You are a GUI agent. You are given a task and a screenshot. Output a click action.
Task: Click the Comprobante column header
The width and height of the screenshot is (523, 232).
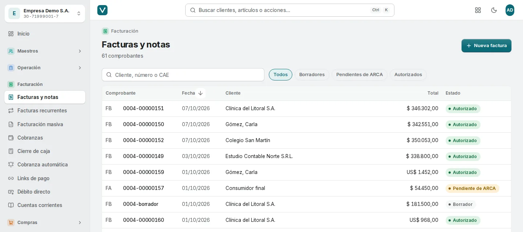pos(121,93)
